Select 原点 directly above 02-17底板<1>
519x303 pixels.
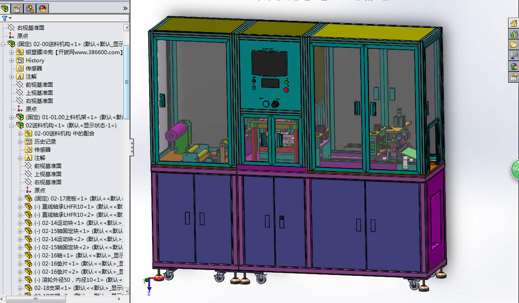[40, 191]
